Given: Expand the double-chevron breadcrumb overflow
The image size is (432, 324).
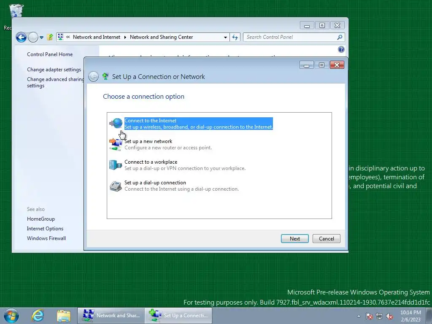Looking at the screenshot, I should tap(68, 37).
